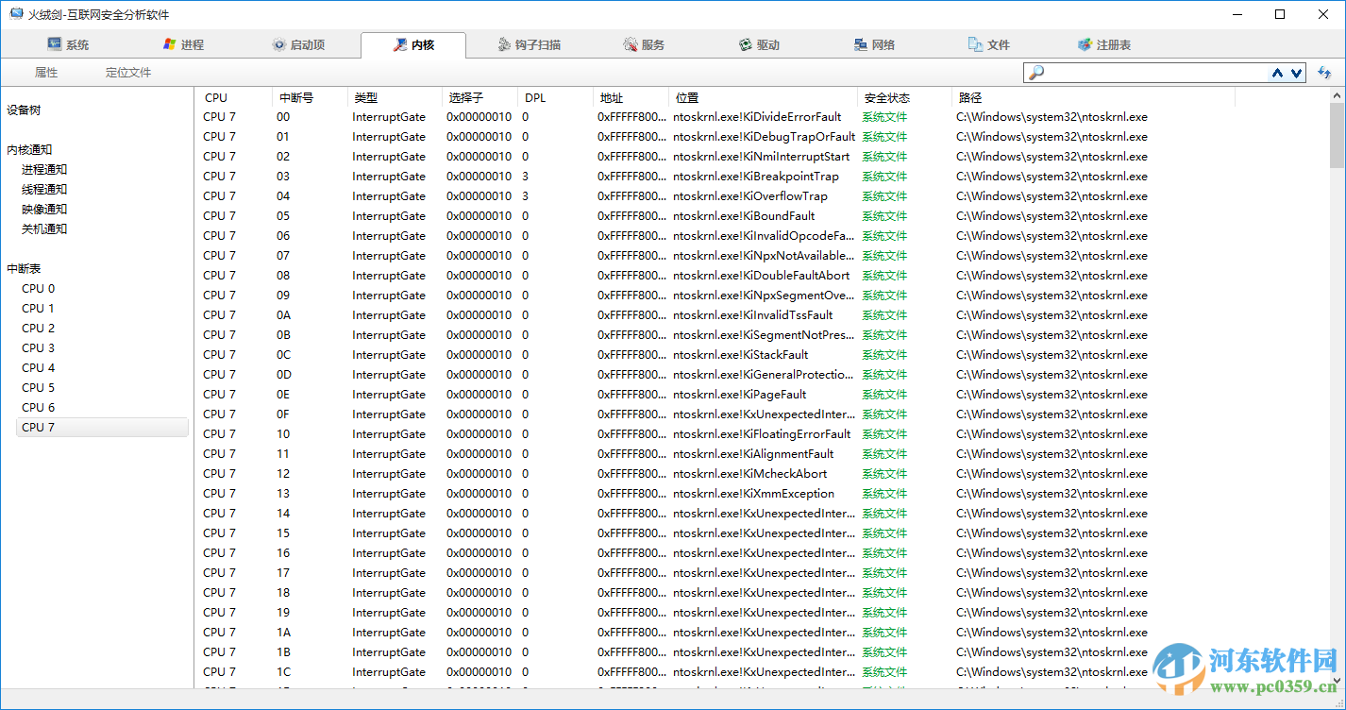The height and width of the screenshot is (710, 1346).
Task: Select 关机通知 in the sidebar
Action: (x=44, y=228)
